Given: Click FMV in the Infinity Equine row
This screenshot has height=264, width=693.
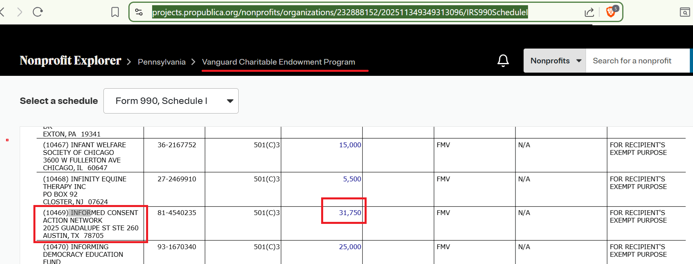Looking at the screenshot, I should [443, 179].
